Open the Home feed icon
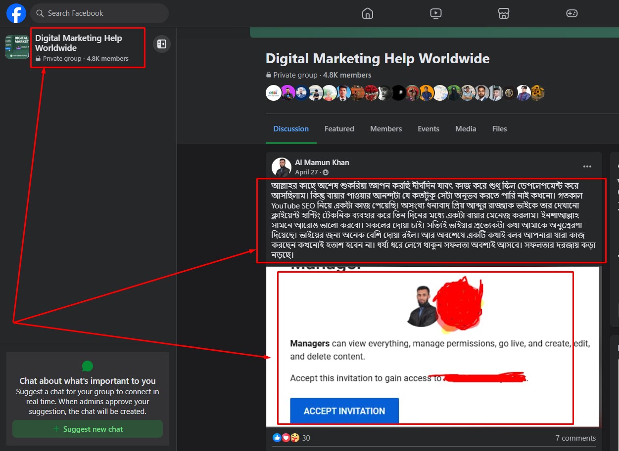The height and width of the screenshot is (451, 619). 368,13
